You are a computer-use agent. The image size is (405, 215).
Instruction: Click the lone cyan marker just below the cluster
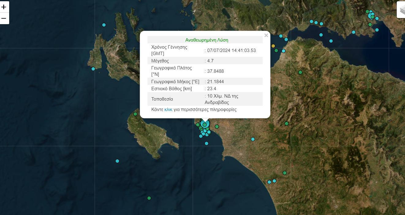[x=206, y=143]
